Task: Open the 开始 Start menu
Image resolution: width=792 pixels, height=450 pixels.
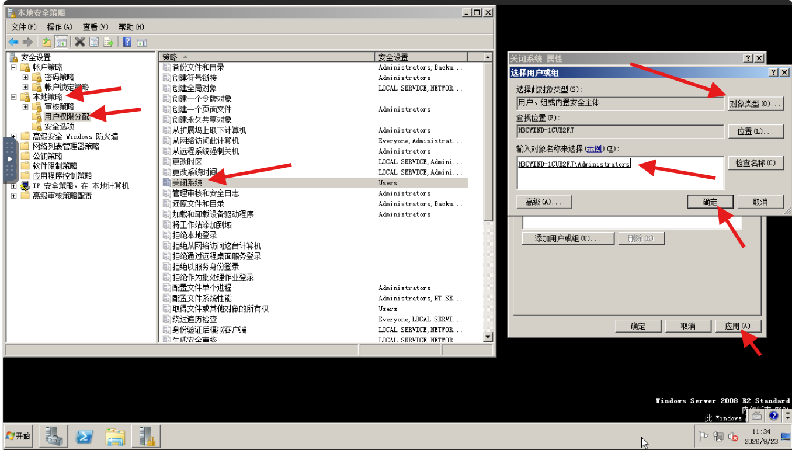Action: [x=18, y=436]
